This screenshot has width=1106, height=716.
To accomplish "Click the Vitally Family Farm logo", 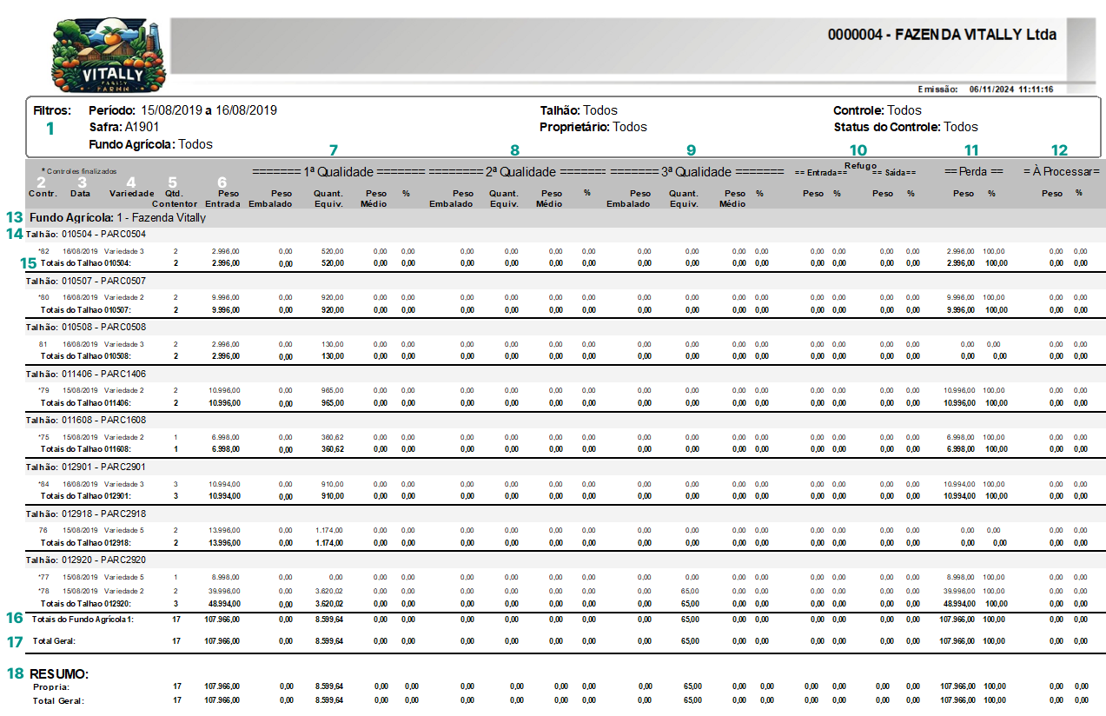I will [x=109, y=56].
